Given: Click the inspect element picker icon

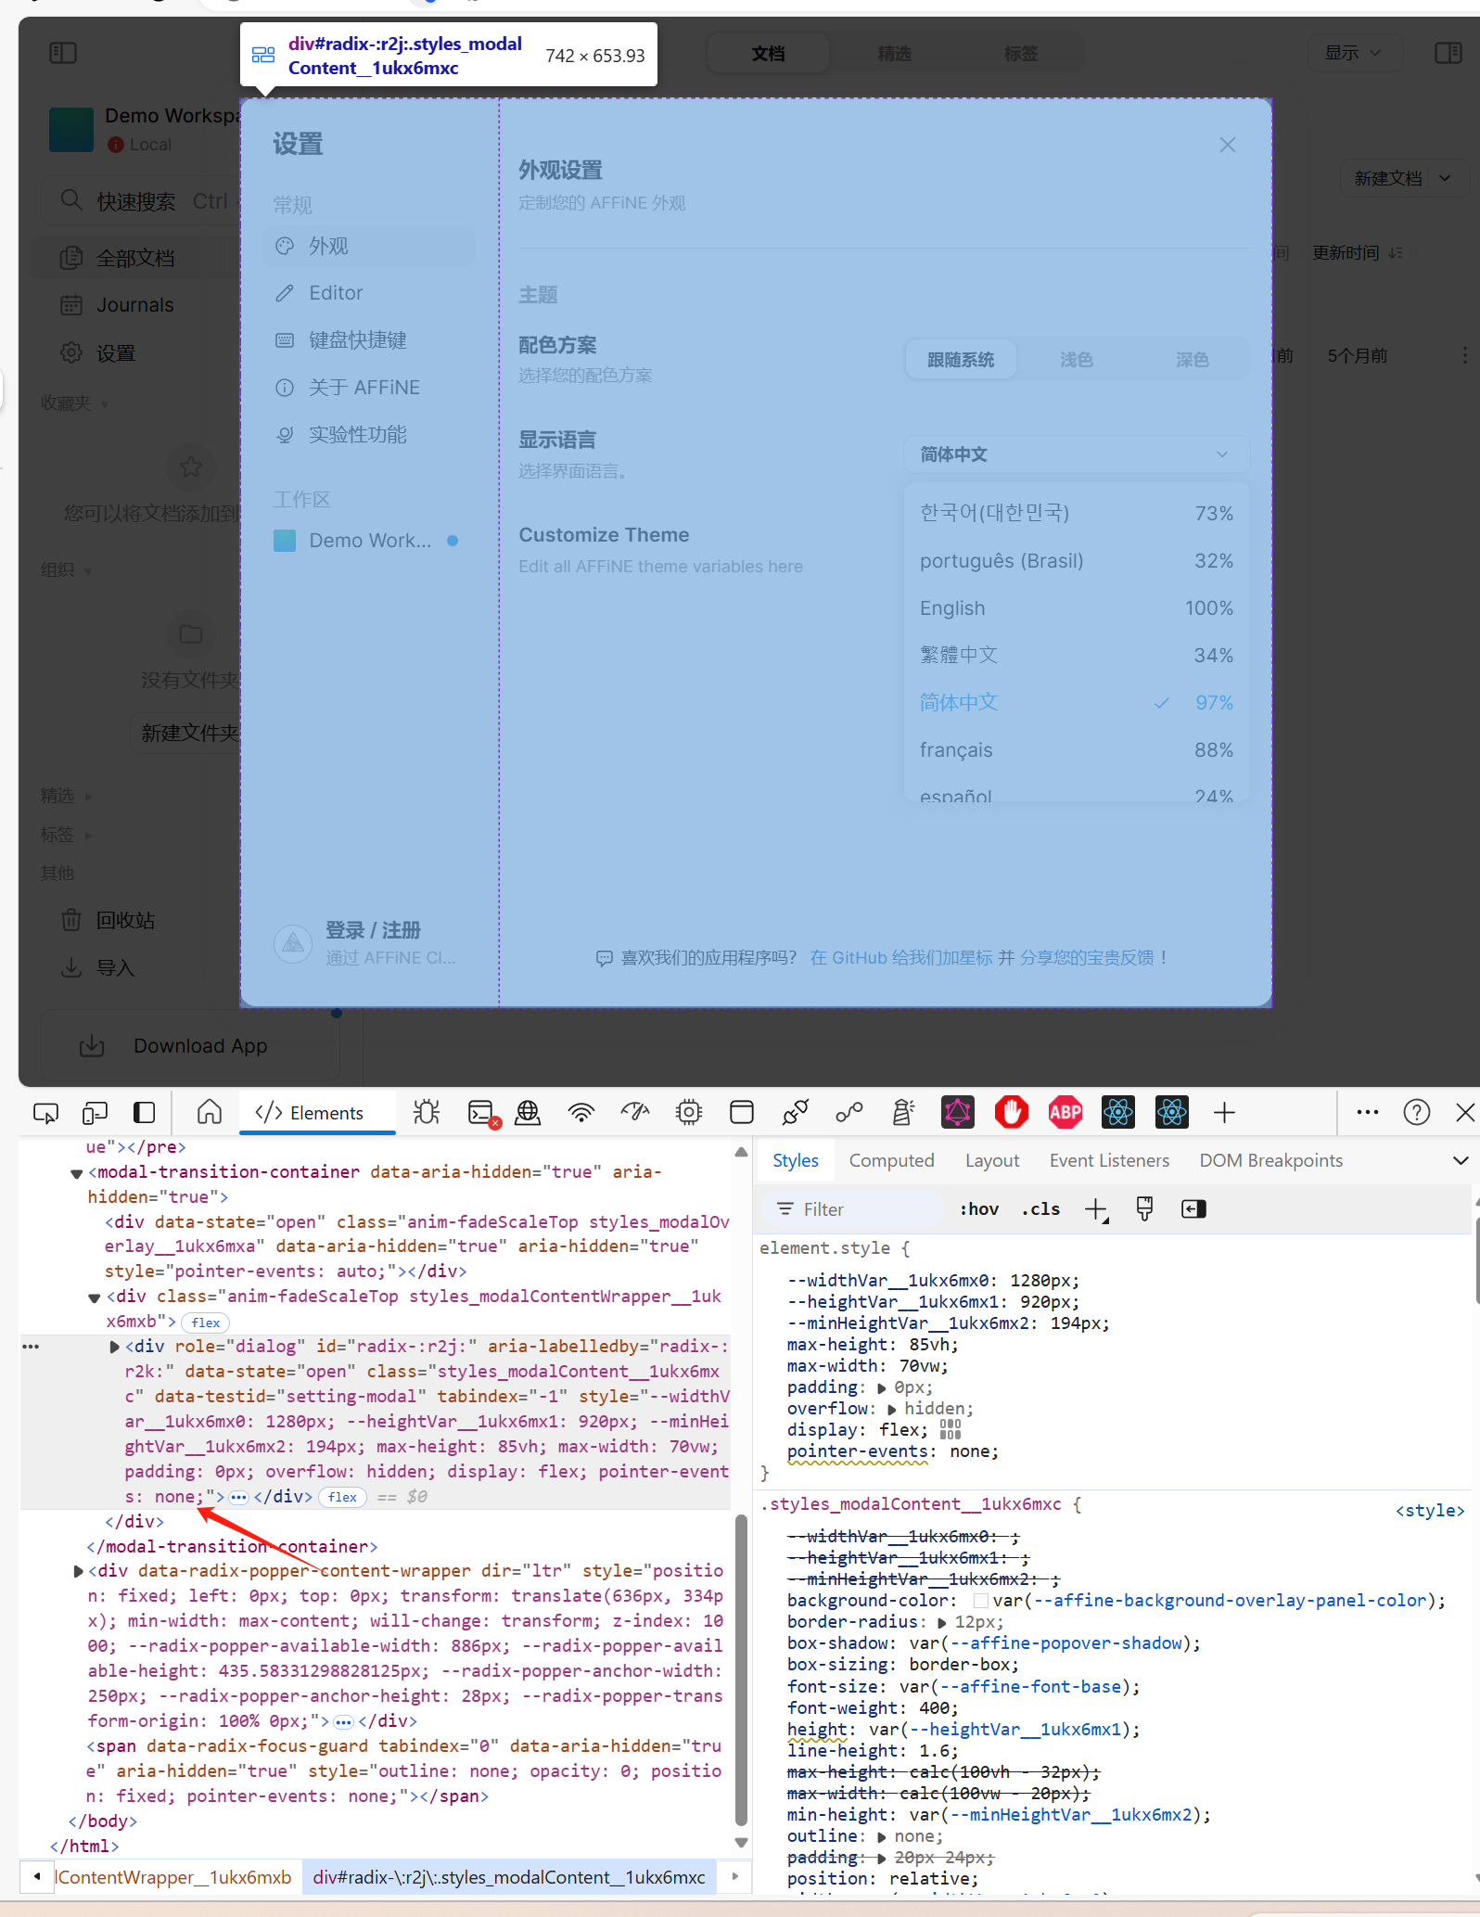Looking at the screenshot, I should [45, 1112].
